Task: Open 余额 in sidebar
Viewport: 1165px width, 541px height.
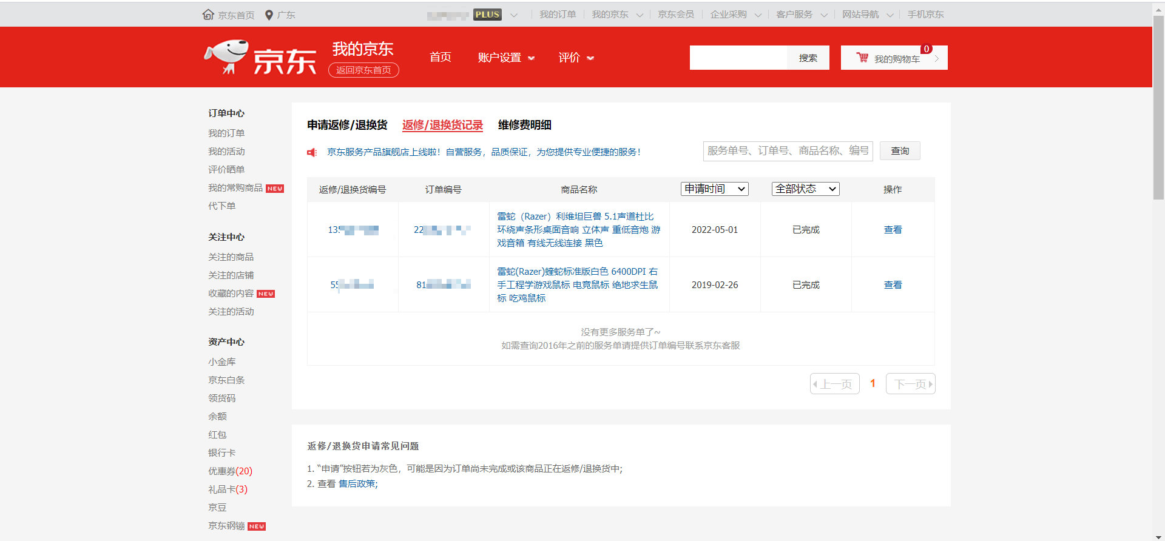Action: tap(217, 417)
